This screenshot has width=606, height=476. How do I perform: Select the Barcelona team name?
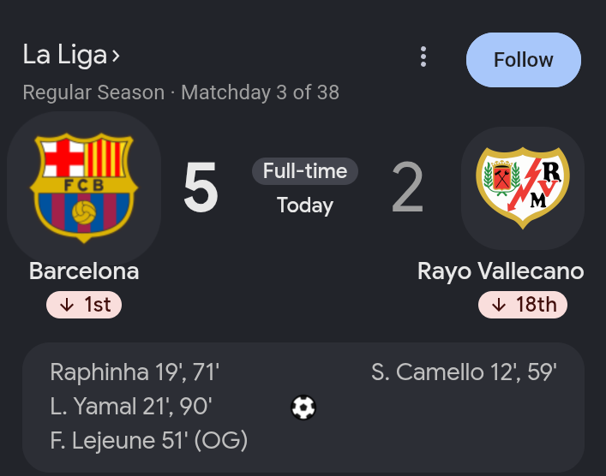pos(84,271)
